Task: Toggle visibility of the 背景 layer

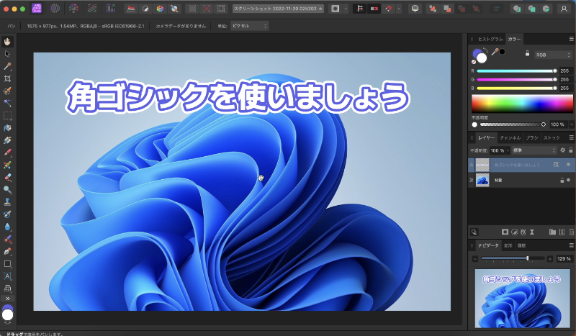Action: click(x=568, y=181)
